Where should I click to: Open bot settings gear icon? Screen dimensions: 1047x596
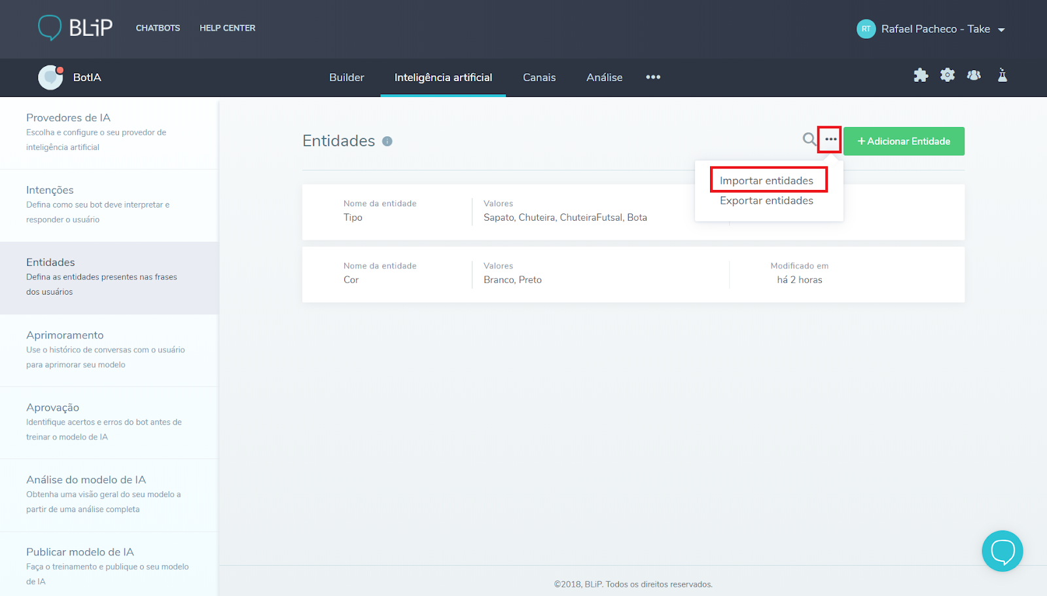[948, 75]
